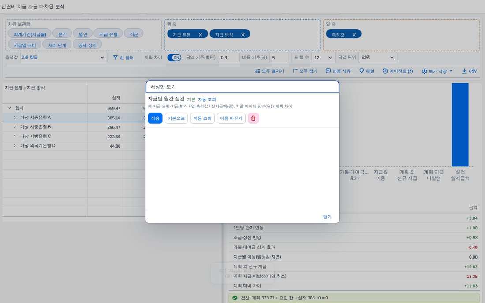Select the 직군 dimension chip
The image size is (485, 303).
pos(134,34)
